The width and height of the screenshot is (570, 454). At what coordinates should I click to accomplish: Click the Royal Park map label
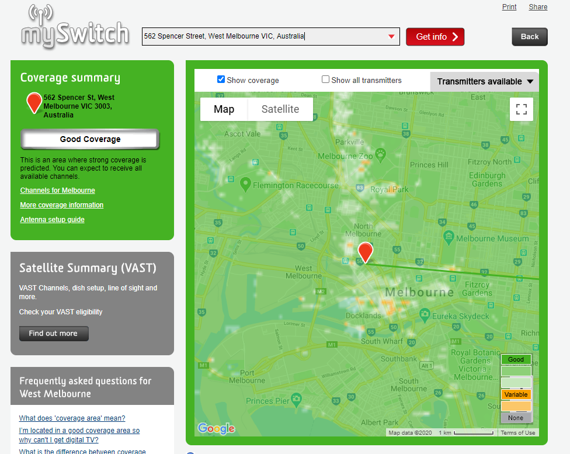[x=390, y=189]
